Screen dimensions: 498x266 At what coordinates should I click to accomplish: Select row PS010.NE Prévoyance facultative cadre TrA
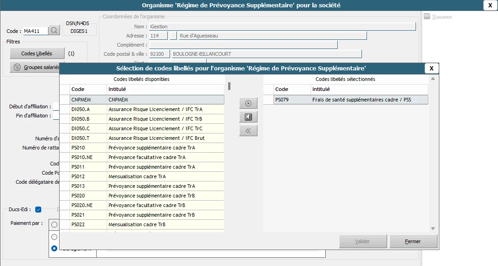click(x=147, y=157)
